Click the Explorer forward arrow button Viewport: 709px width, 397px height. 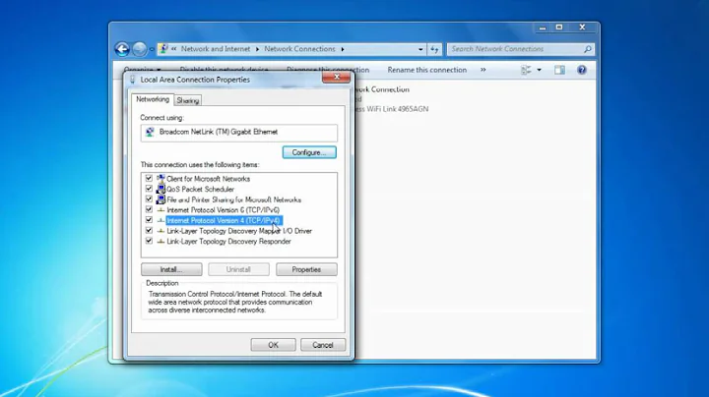click(x=140, y=49)
